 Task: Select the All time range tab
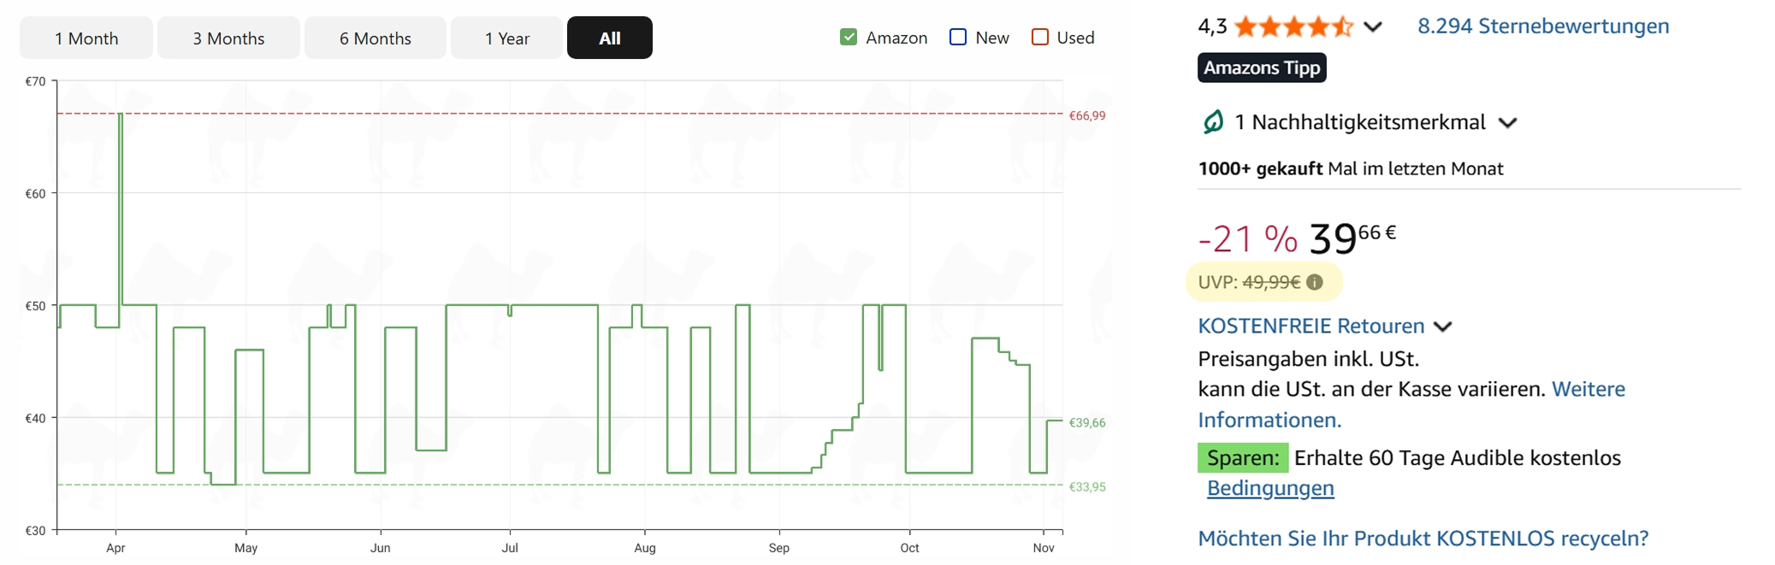(x=609, y=38)
